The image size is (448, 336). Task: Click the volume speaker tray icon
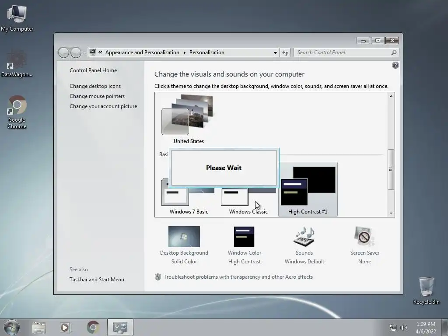[x=404, y=328]
